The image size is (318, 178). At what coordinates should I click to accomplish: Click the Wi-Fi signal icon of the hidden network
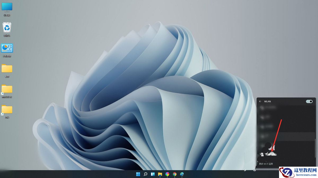pos(262,154)
